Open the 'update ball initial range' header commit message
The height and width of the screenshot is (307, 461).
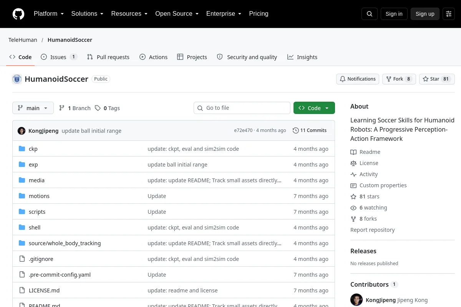coord(91,131)
